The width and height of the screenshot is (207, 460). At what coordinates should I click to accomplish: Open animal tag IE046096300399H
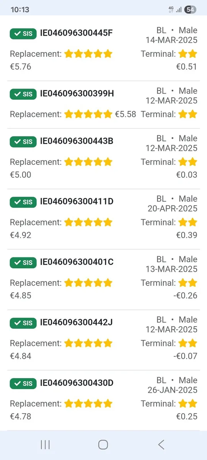click(77, 94)
